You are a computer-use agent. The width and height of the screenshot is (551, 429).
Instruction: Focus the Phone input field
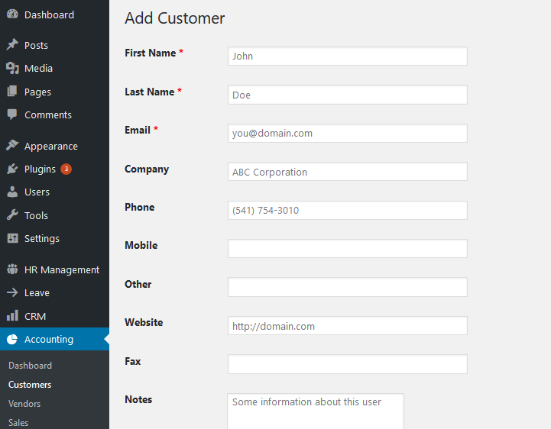pos(348,210)
